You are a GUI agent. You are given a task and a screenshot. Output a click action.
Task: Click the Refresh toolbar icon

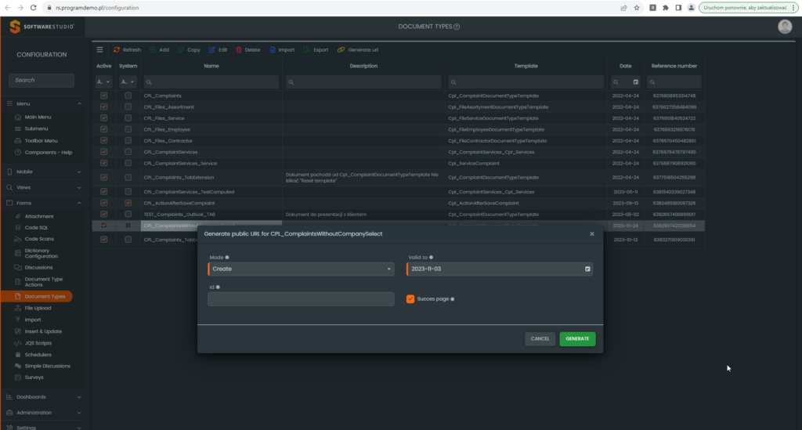(x=117, y=49)
